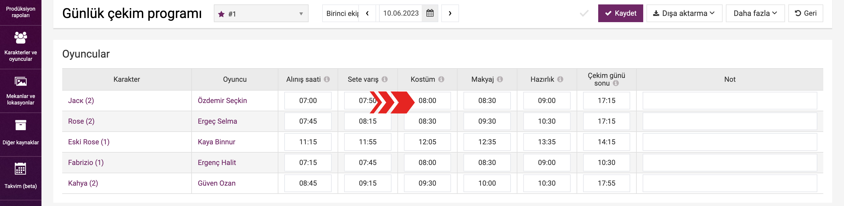844x206 pixels.
Task: Open Mekanlar ve lokasyonlar sidebar section
Action: point(21,91)
